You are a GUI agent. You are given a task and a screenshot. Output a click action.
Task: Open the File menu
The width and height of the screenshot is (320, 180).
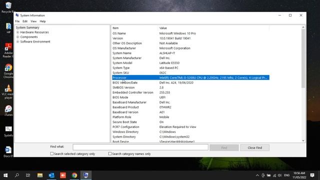click(x=17, y=21)
